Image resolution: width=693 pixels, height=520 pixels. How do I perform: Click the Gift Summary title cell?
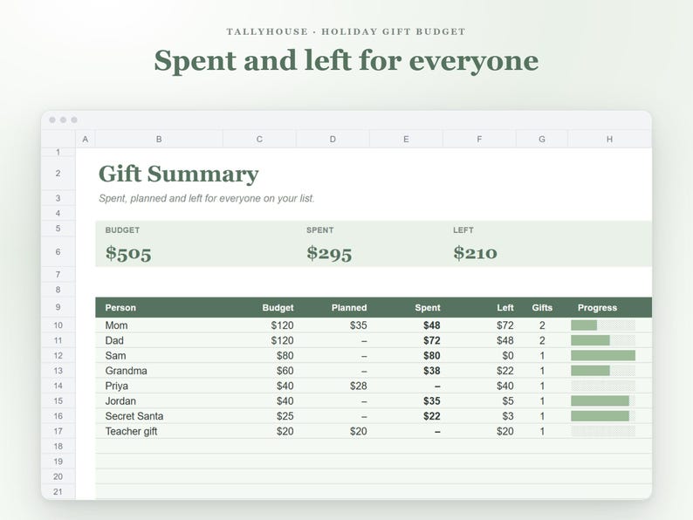click(x=179, y=174)
